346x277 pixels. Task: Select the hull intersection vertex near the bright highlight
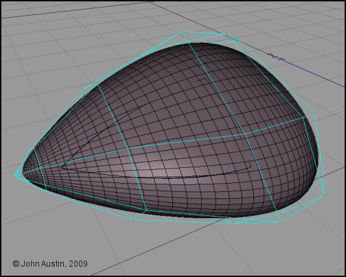coord(128,148)
